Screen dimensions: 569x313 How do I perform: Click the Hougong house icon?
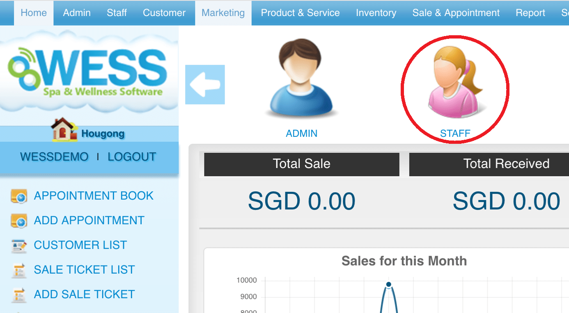pos(64,129)
